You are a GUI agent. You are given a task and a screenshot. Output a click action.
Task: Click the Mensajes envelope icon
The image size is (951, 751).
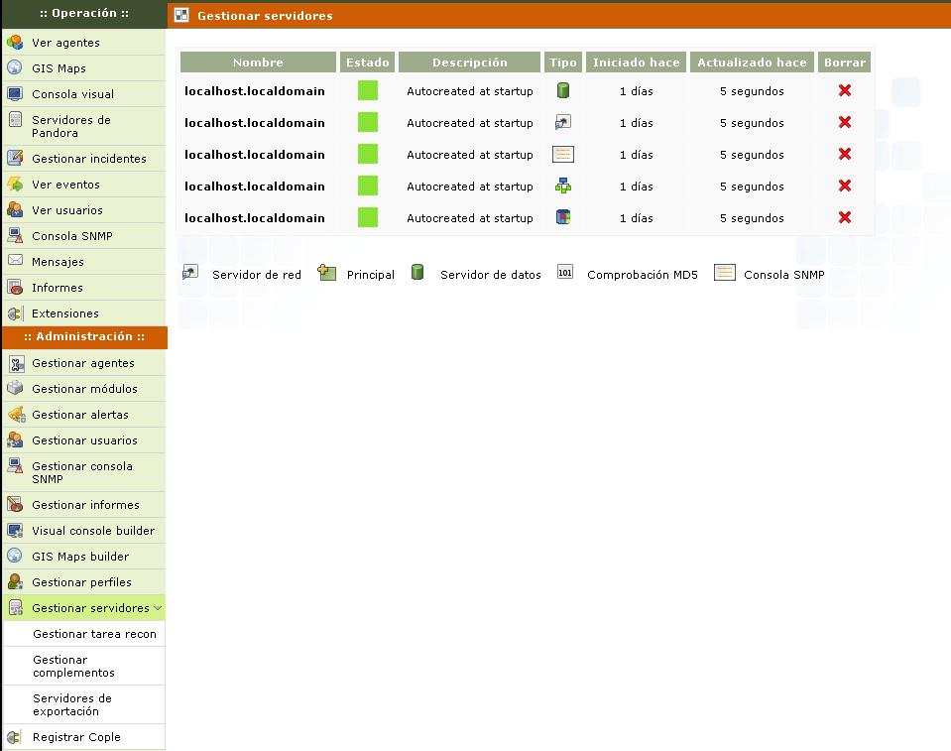[15, 261]
